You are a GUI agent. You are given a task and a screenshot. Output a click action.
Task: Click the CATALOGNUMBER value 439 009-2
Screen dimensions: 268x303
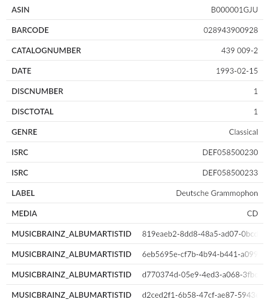(x=239, y=51)
